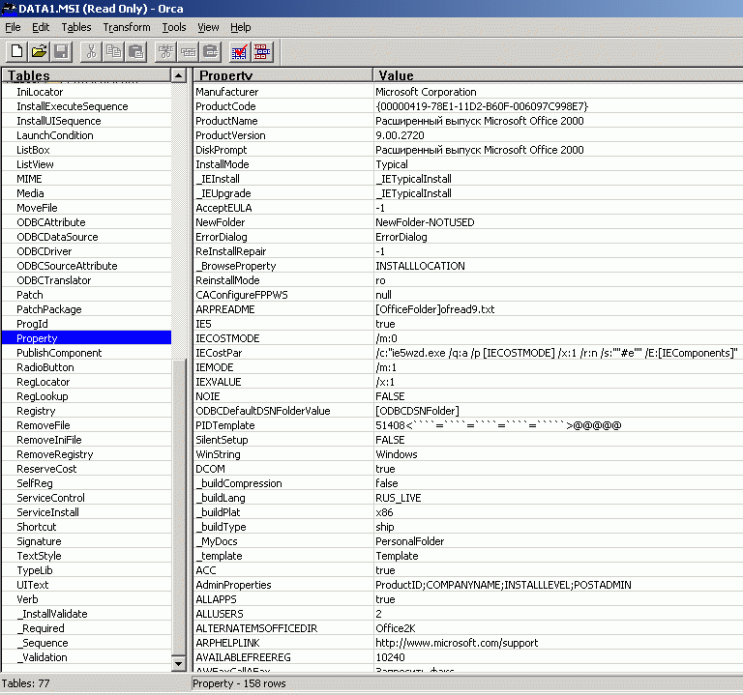Viewport: 743px width, 695px height.
Task: Open the Transform menu
Action: [x=127, y=27]
